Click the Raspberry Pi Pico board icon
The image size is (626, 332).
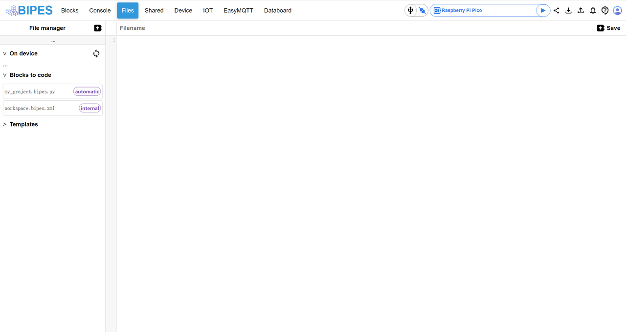437,10
